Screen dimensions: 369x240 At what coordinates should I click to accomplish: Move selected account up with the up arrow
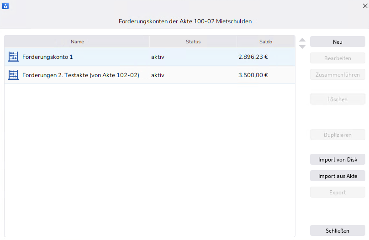pyautogui.click(x=302, y=40)
